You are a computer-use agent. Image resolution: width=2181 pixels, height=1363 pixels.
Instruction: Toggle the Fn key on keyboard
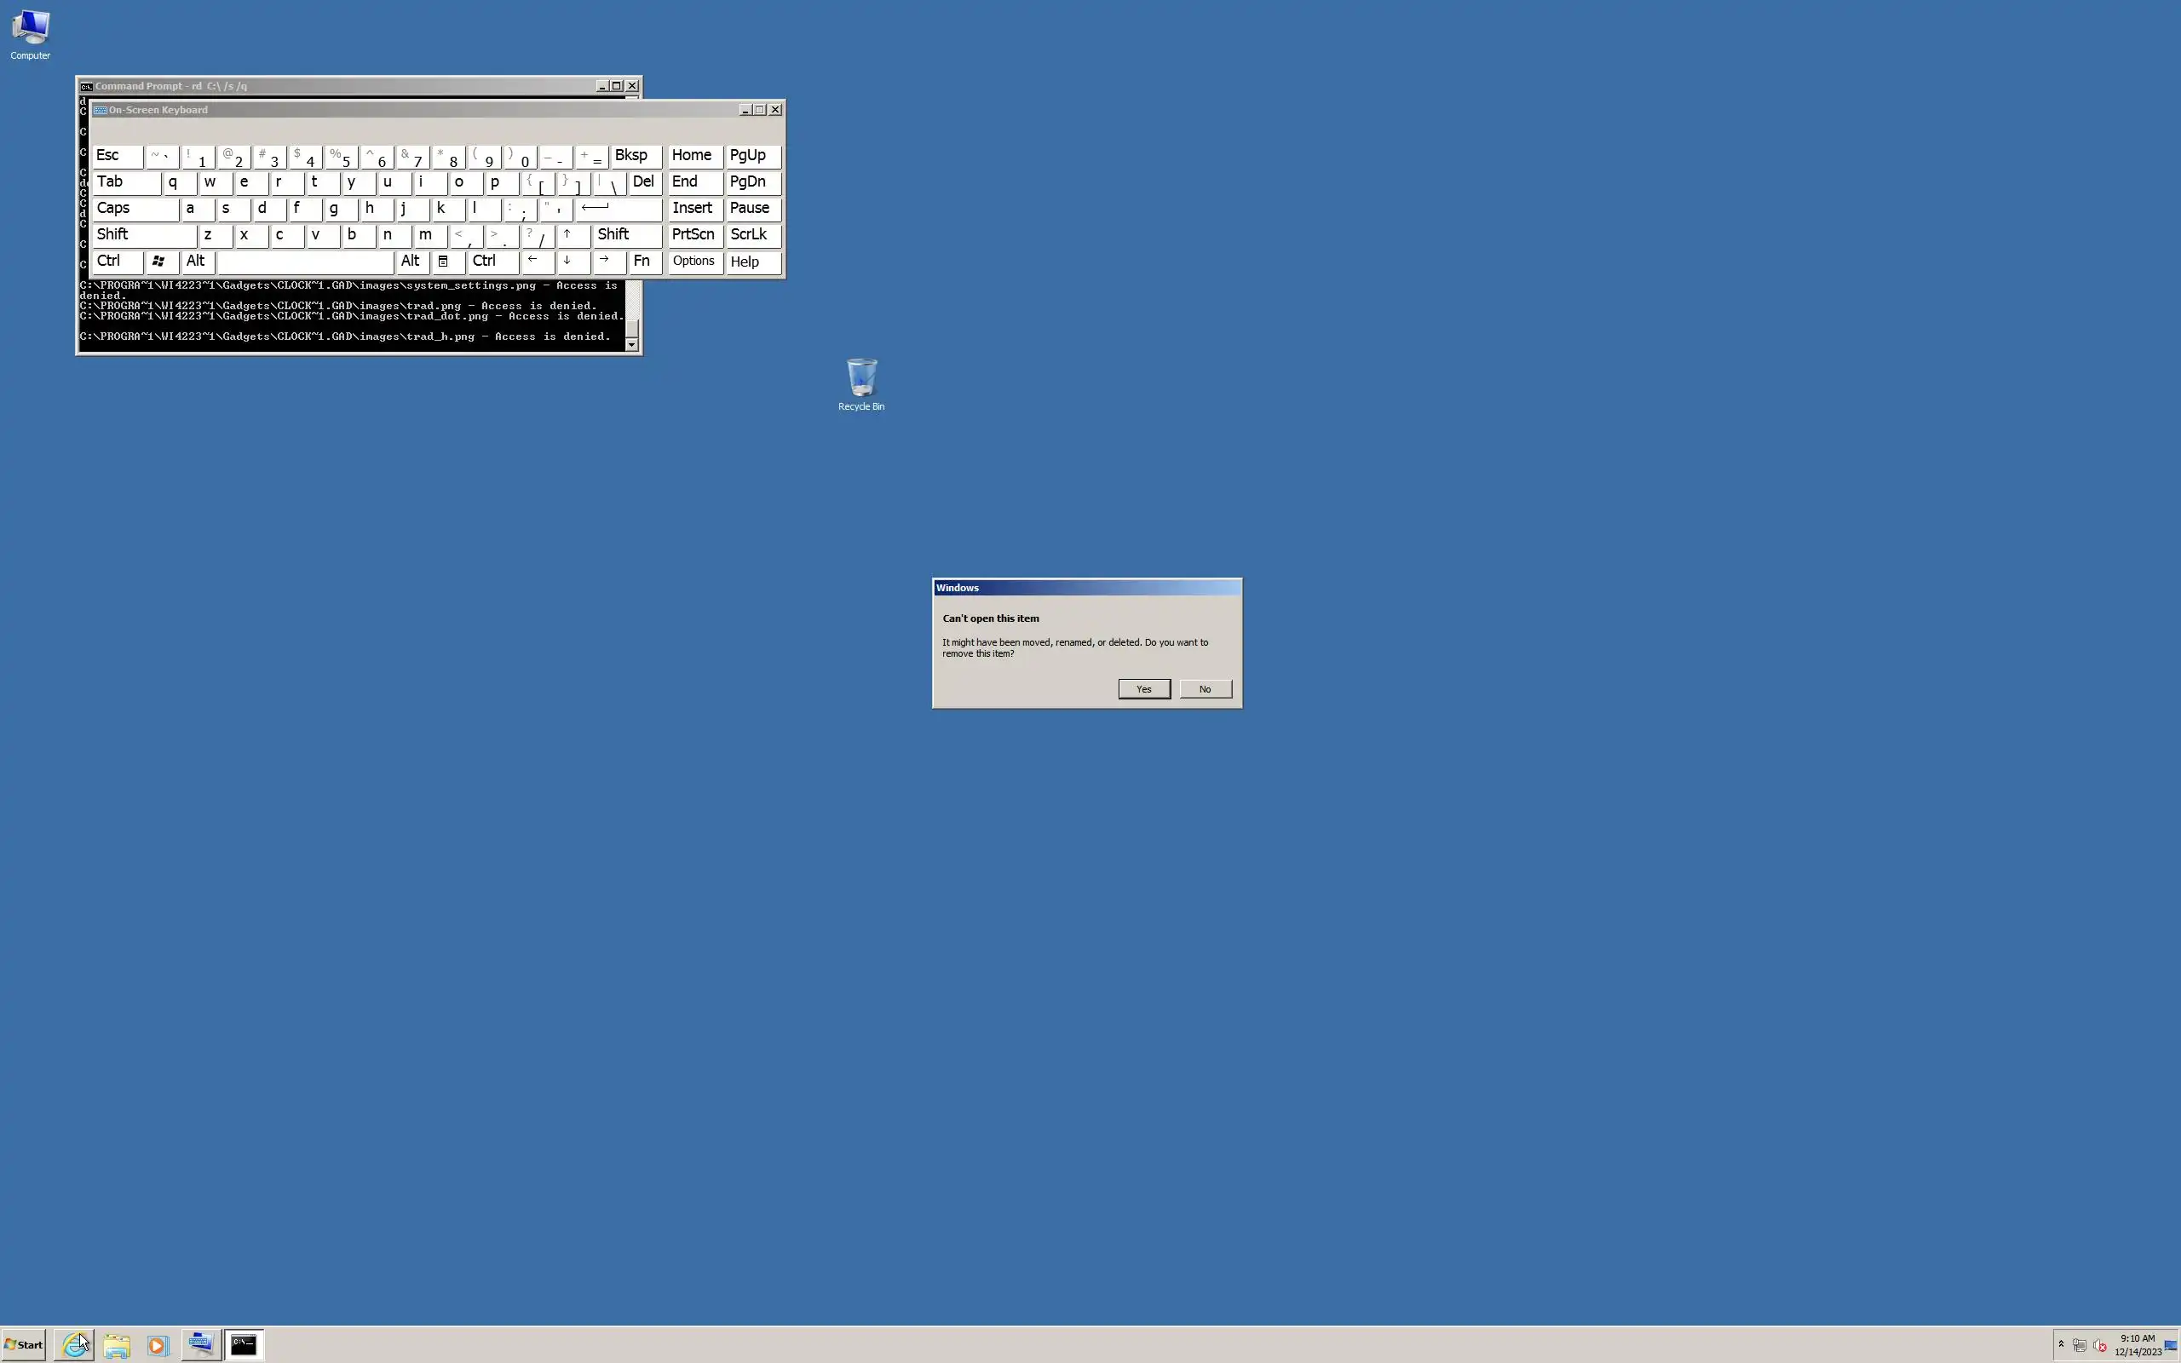click(643, 262)
